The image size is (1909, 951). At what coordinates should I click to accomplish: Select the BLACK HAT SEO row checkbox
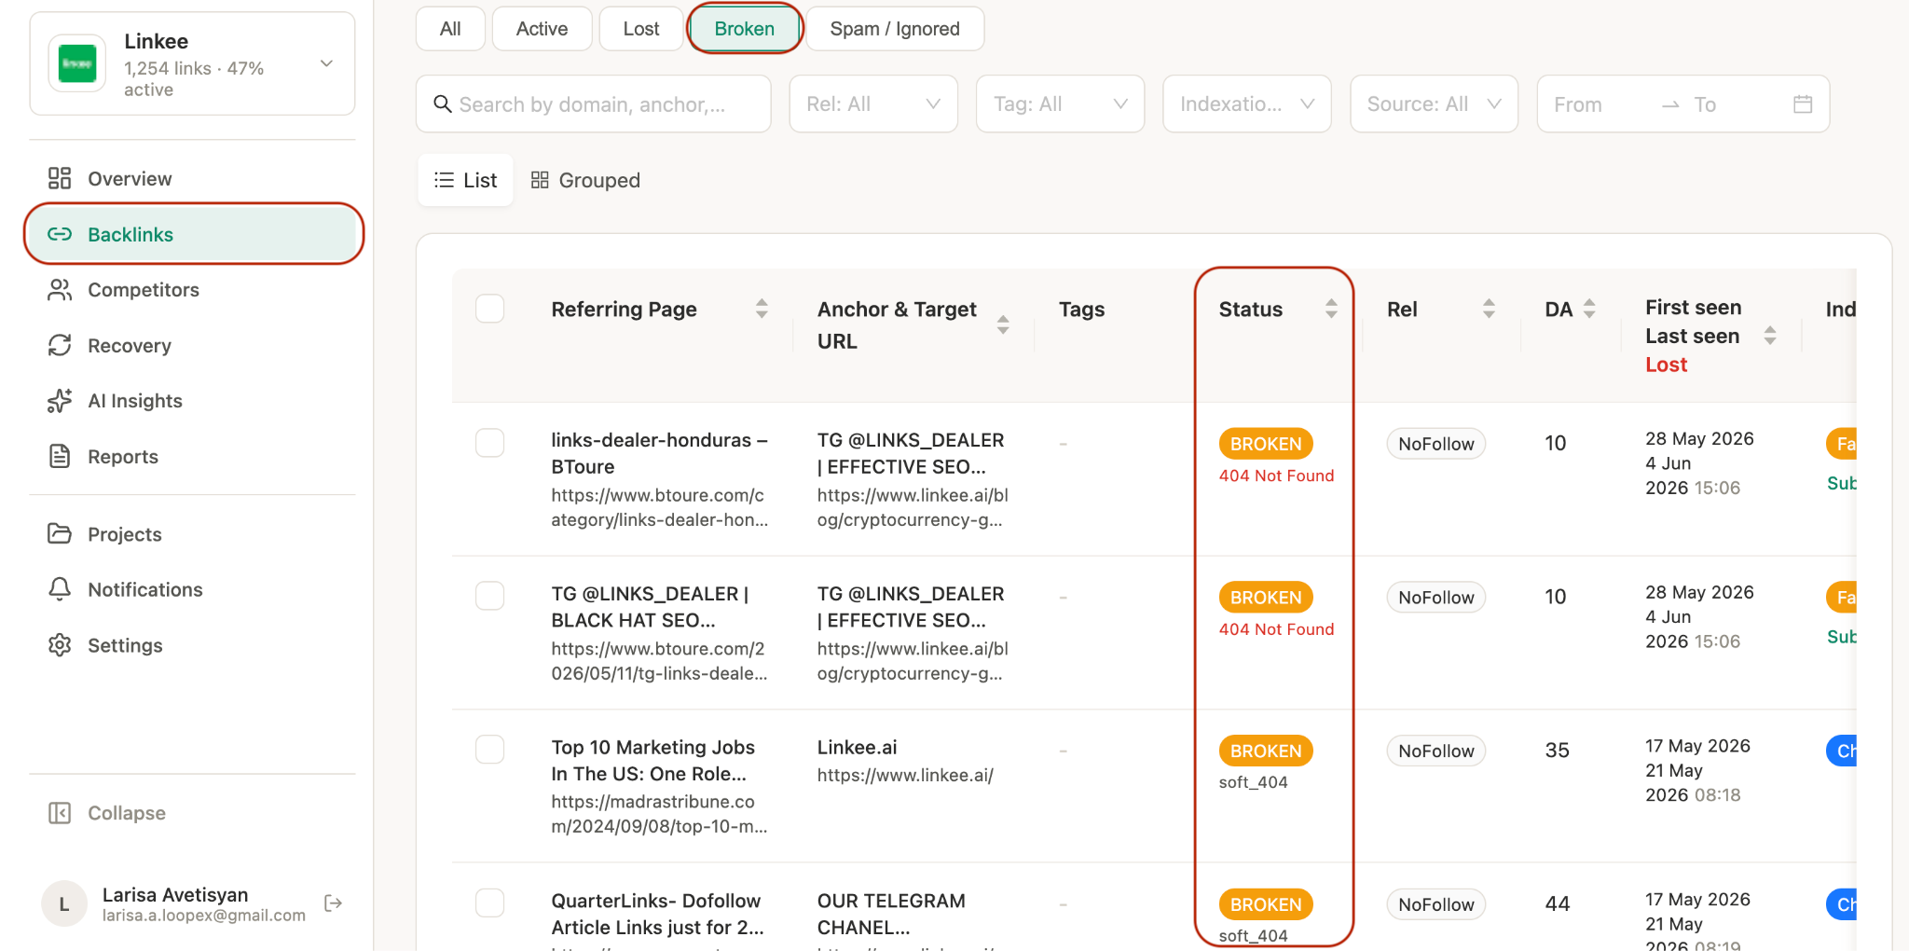click(x=489, y=596)
